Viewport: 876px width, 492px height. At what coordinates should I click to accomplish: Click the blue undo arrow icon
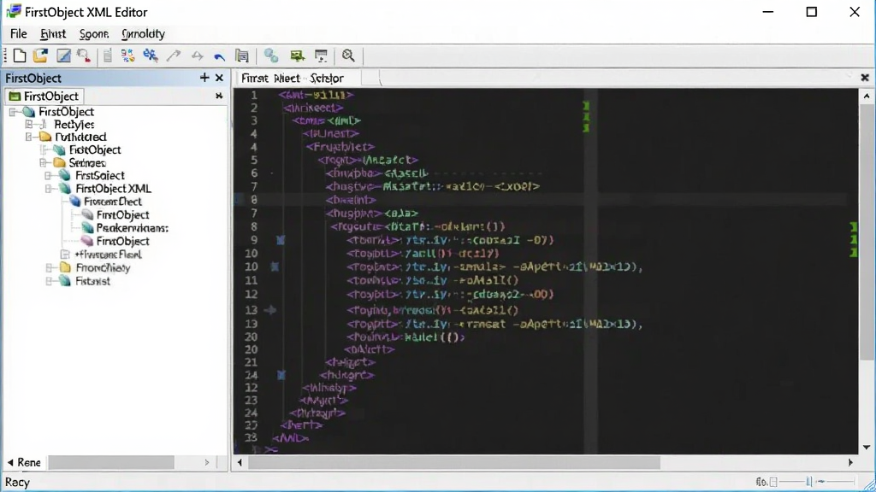[x=219, y=56]
